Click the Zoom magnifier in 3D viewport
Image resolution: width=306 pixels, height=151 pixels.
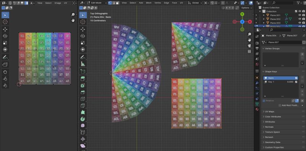[x=249, y=34]
